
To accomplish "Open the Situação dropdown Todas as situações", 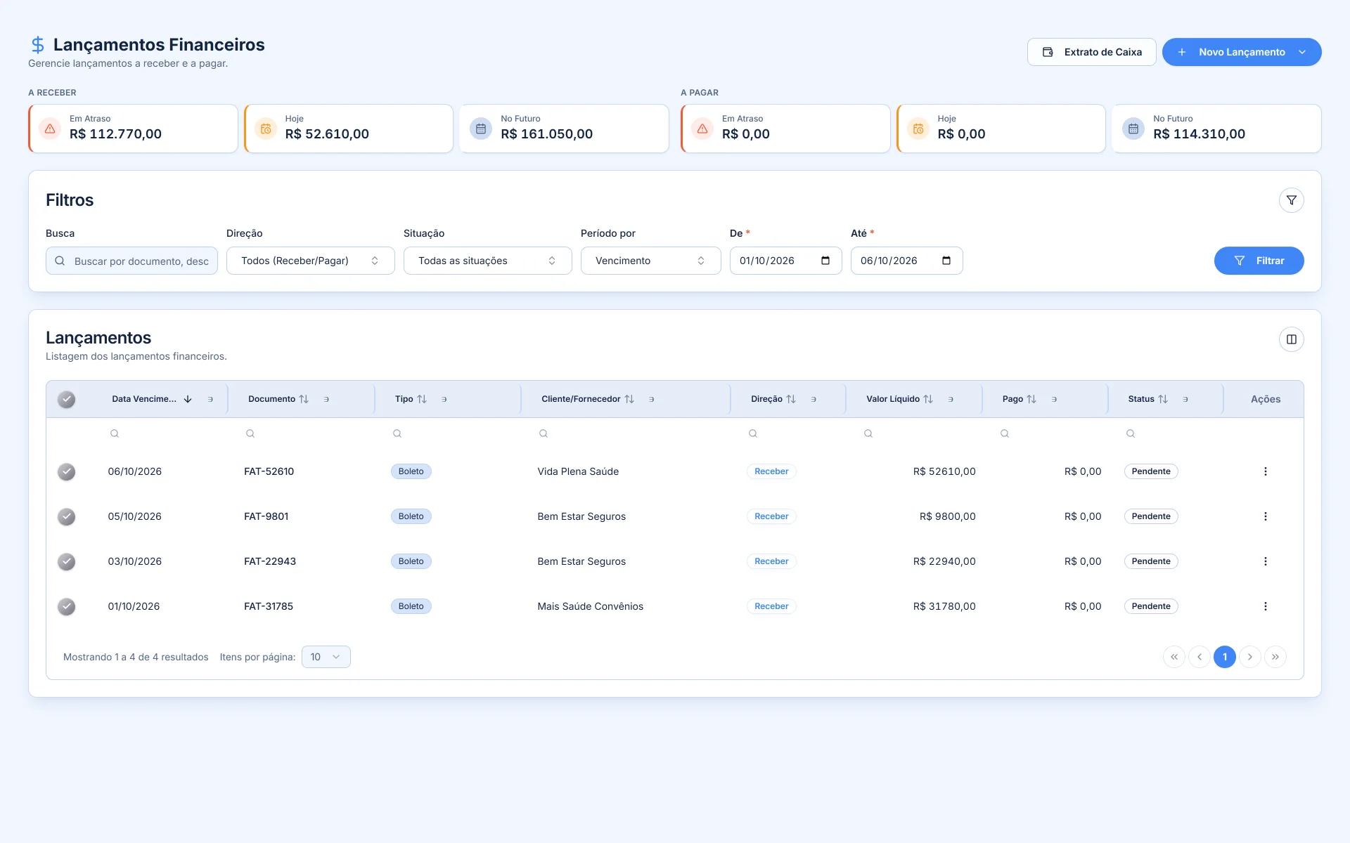I will pyautogui.click(x=487, y=261).
